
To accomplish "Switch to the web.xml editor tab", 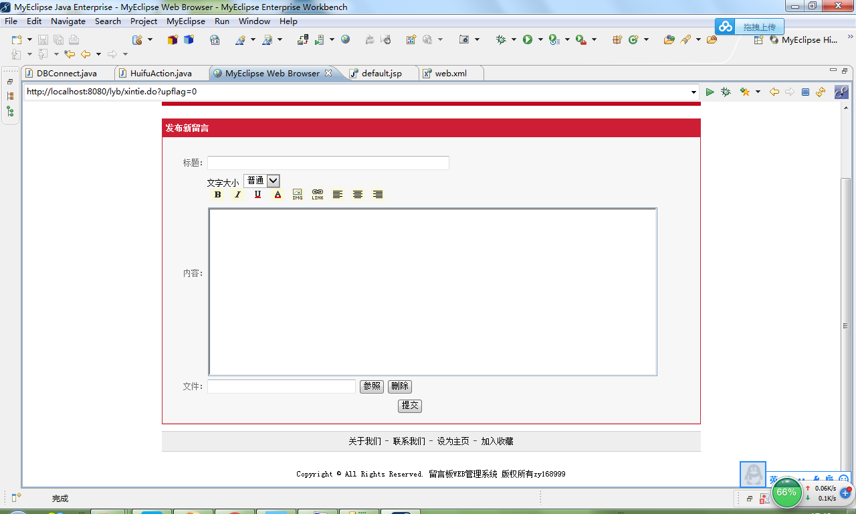I will point(451,74).
